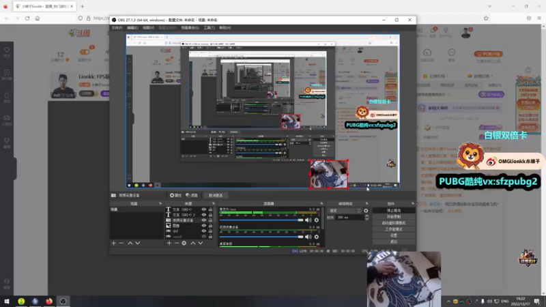Remove the selected scene with the minus icon under the 场景 list
This screenshot has width=546, height=307.
pos(121,243)
